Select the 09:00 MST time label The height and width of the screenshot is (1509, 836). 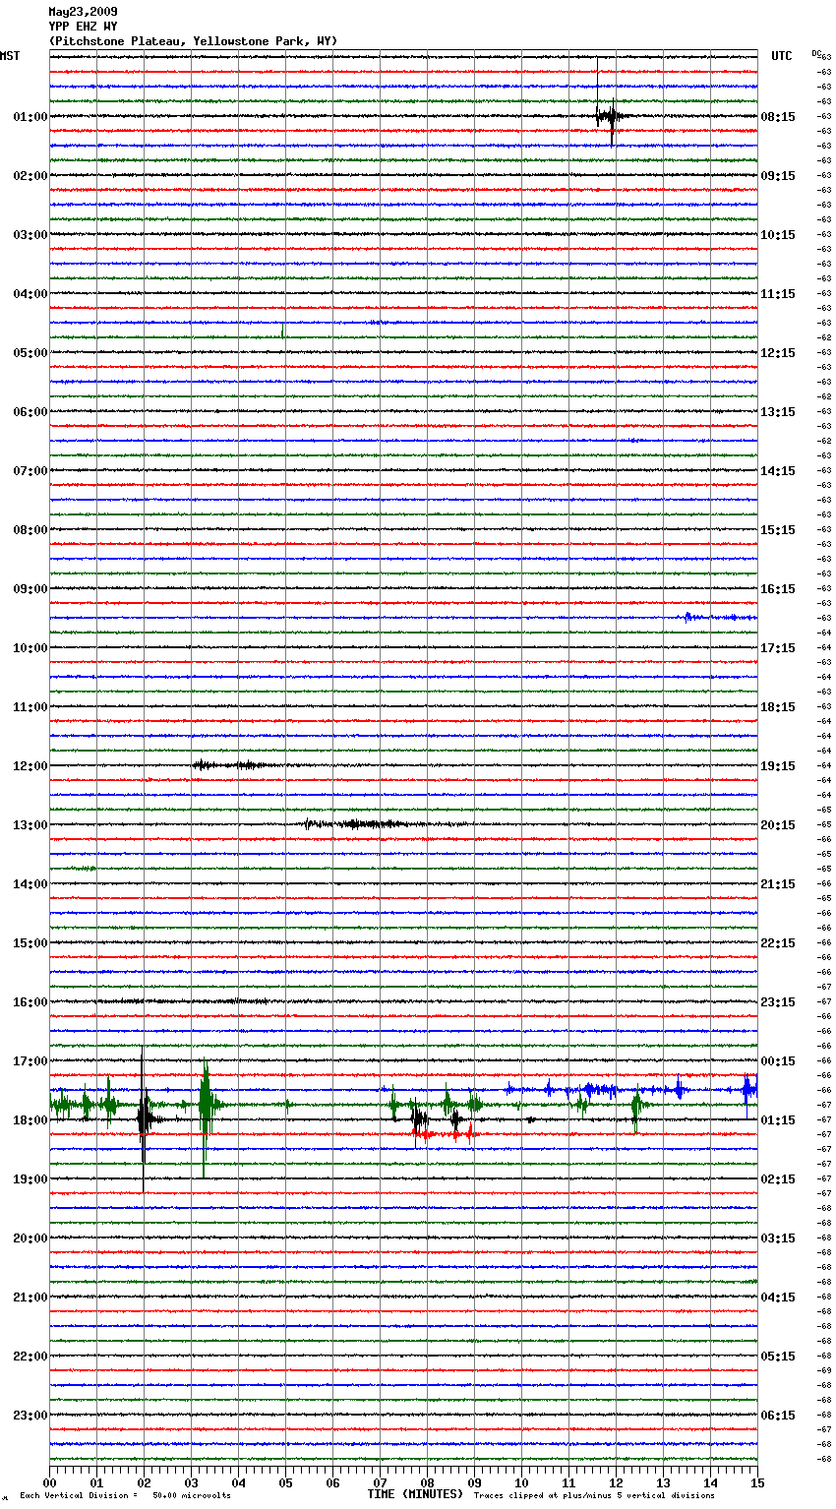click(x=30, y=589)
